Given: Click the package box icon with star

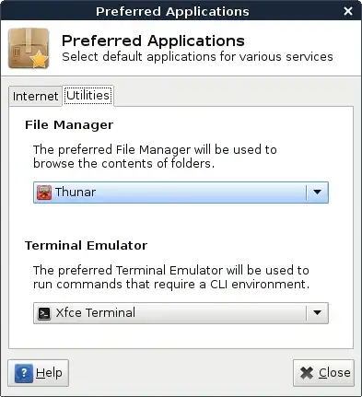Looking at the screenshot, I should pyautogui.click(x=29, y=48).
